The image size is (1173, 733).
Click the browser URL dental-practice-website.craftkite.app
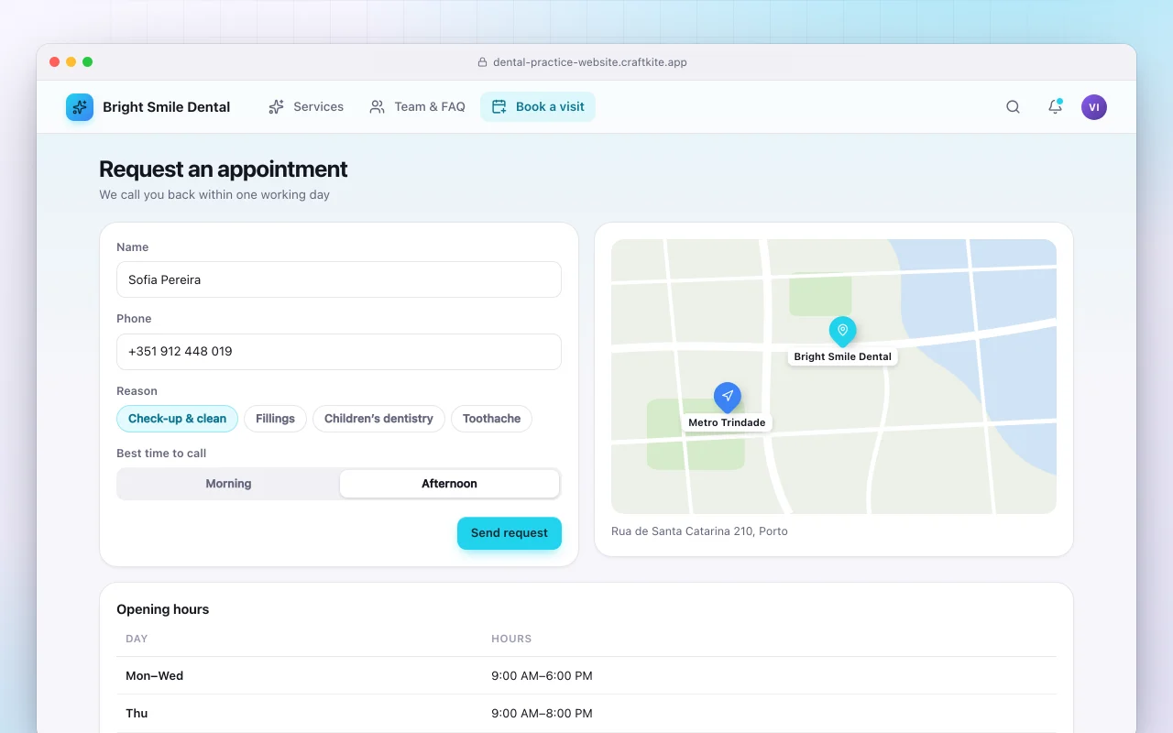pyautogui.click(x=590, y=62)
